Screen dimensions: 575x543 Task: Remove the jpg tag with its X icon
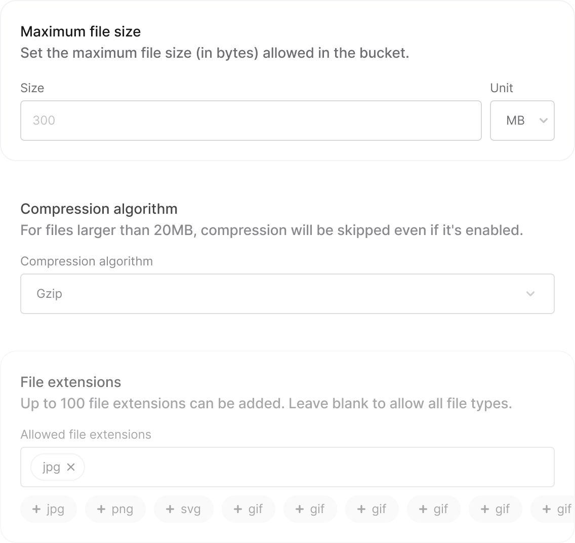coord(71,467)
